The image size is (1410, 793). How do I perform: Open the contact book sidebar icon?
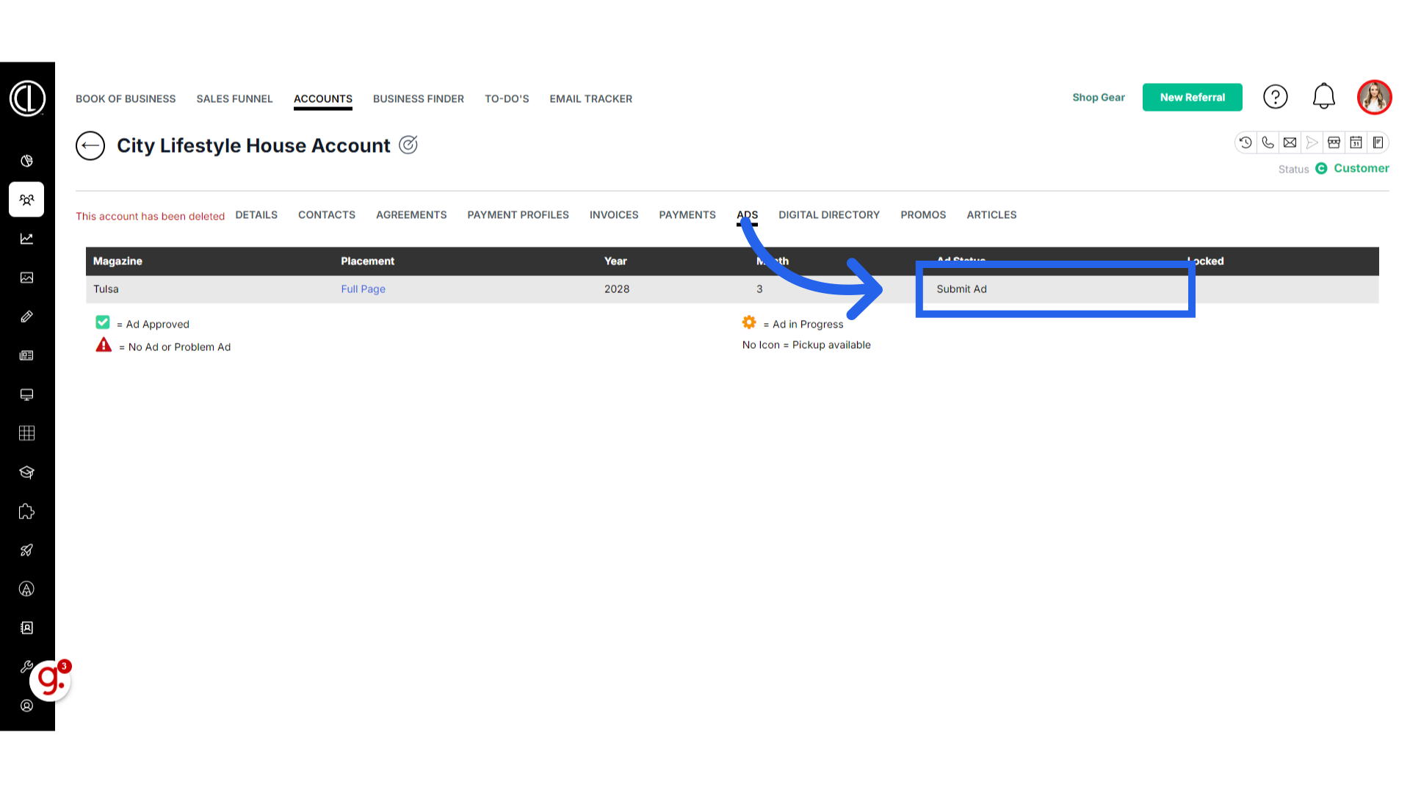pos(26,628)
